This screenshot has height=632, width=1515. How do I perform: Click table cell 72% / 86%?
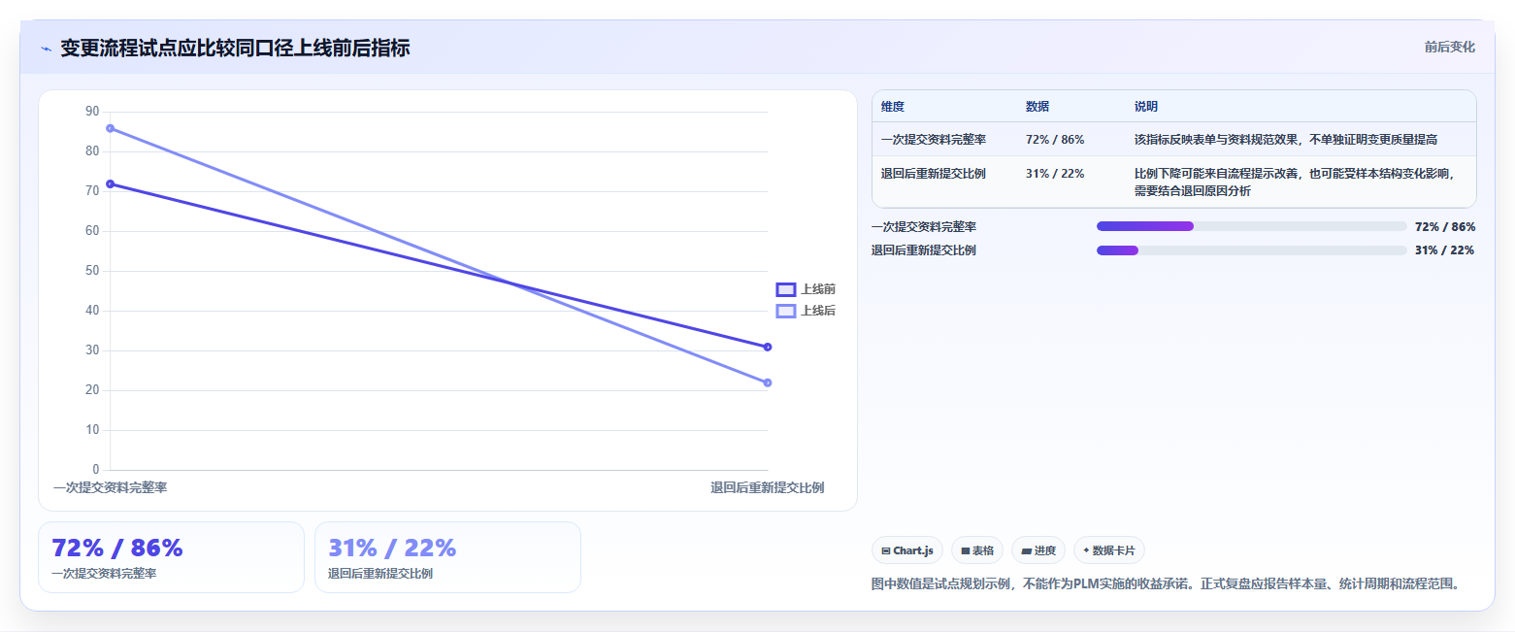pos(1055,140)
